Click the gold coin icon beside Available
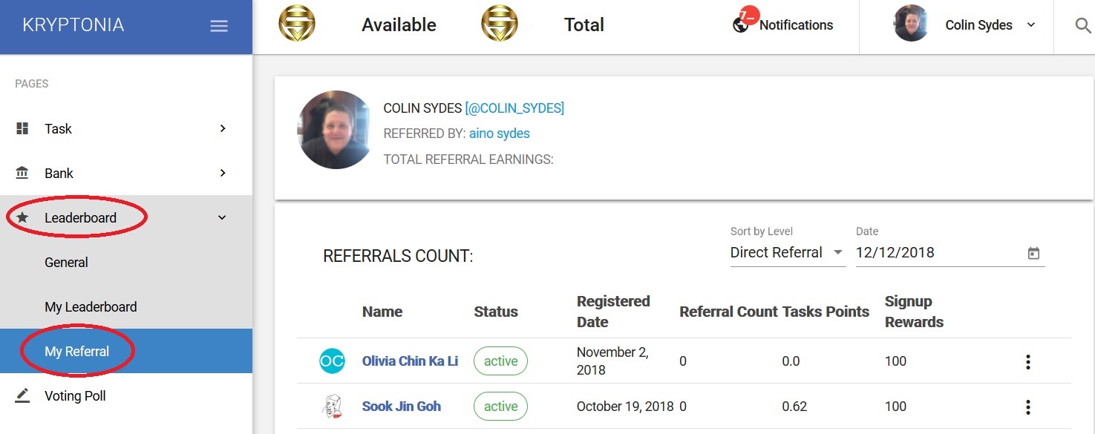Image resolution: width=1095 pixels, height=434 pixels. click(x=297, y=23)
